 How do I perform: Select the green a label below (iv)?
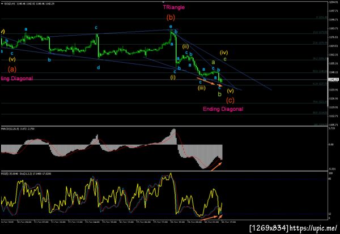[x=213, y=62]
